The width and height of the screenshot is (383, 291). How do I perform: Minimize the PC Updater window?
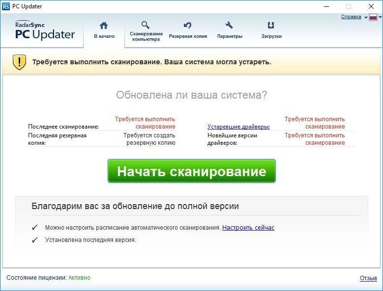coord(326,6)
